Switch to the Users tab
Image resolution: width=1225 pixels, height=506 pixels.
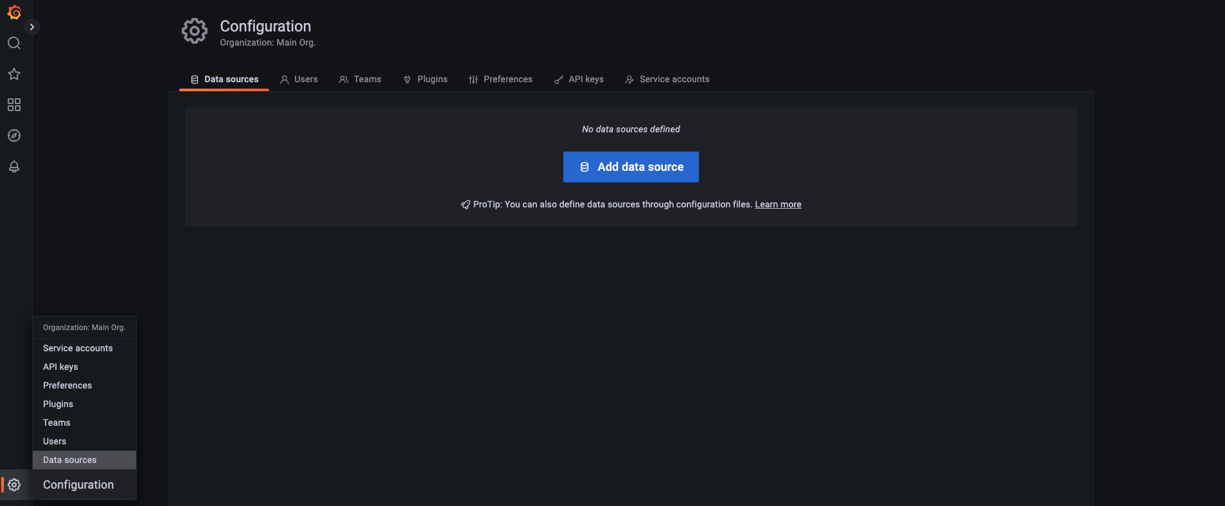tap(299, 79)
